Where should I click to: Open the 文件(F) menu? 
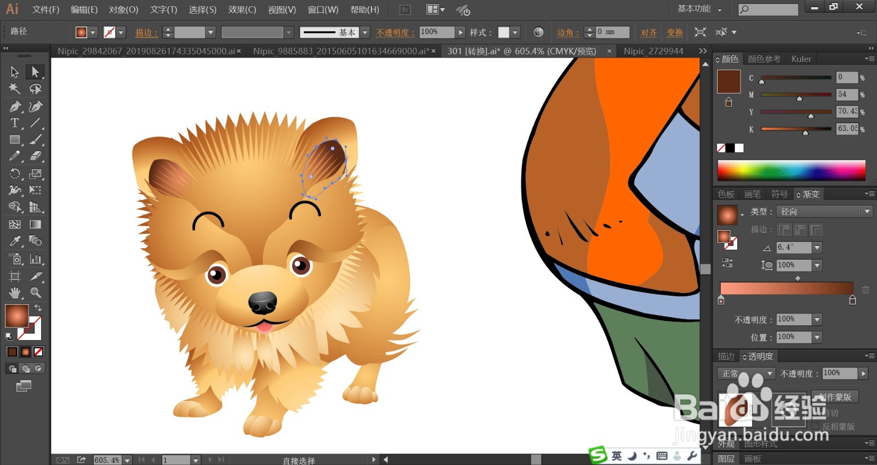(x=45, y=9)
